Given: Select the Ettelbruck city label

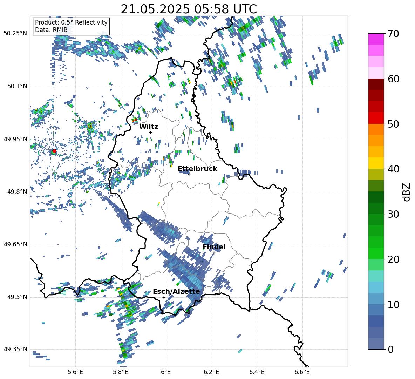Looking at the screenshot, I should click(197, 169).
